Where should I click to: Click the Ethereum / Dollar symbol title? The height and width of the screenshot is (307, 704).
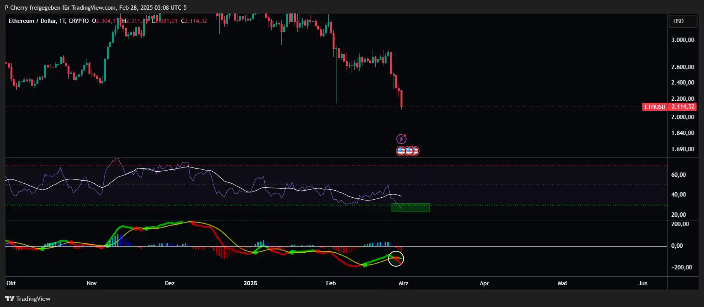click(x=33, y=21)
